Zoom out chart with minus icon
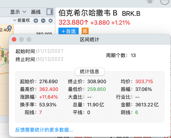This screenshot has height=138, width=171. [x=43, y=20]
